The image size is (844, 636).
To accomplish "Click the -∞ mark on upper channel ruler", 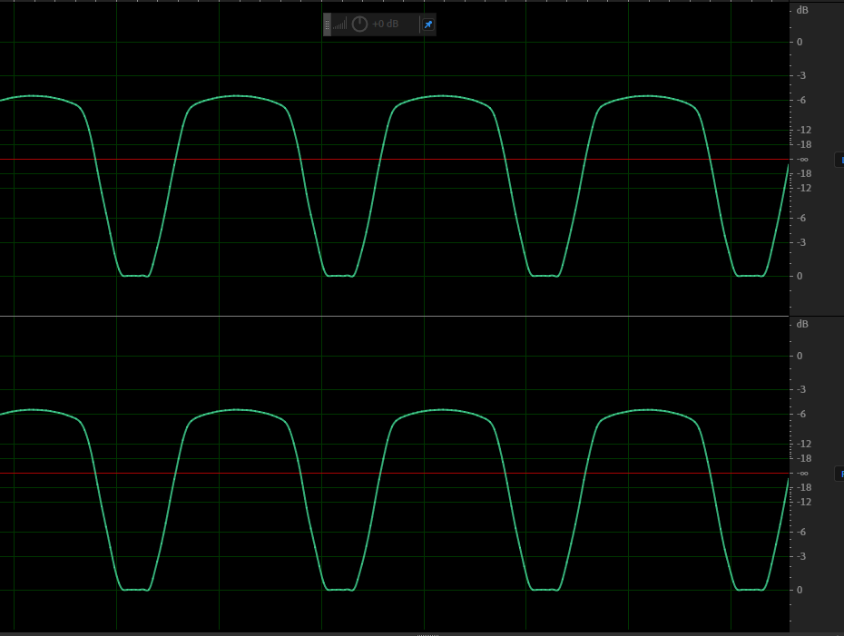I will (x=802, y=160).
